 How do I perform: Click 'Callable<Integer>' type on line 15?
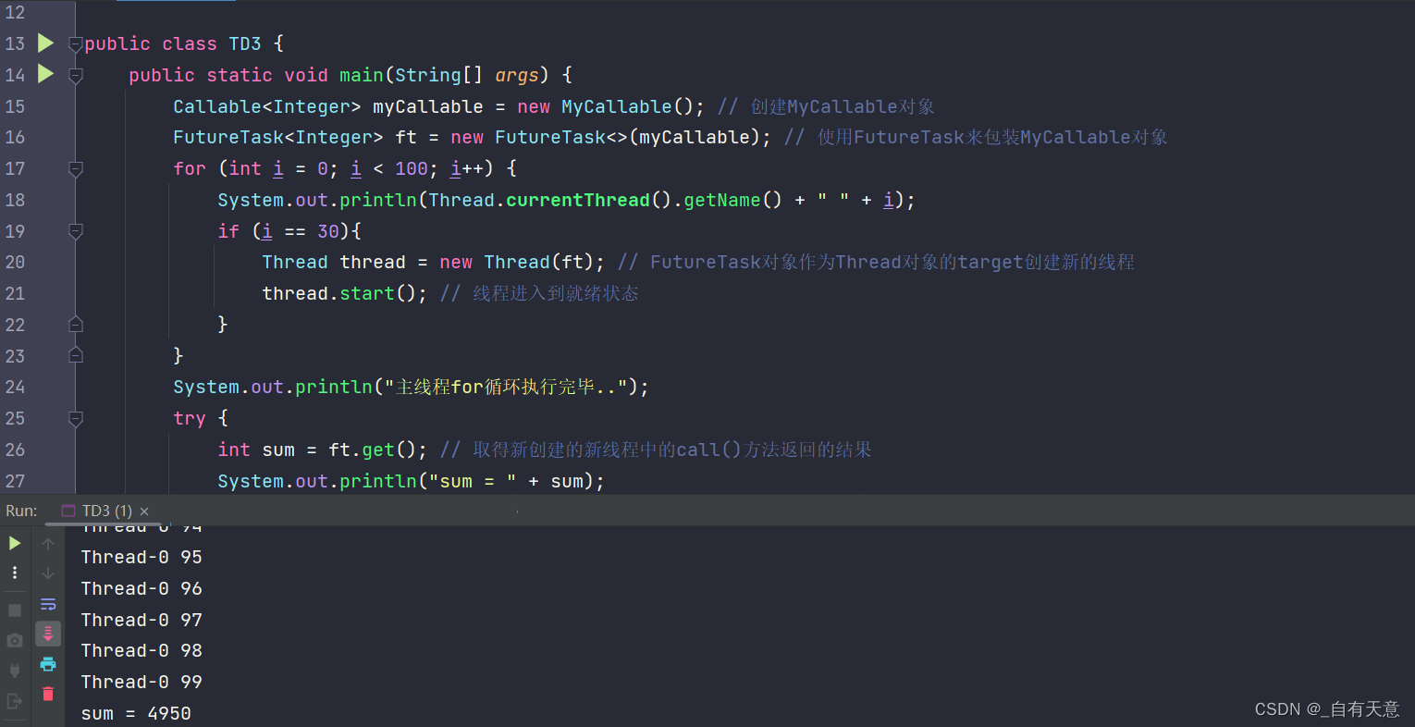pos(267,106)
